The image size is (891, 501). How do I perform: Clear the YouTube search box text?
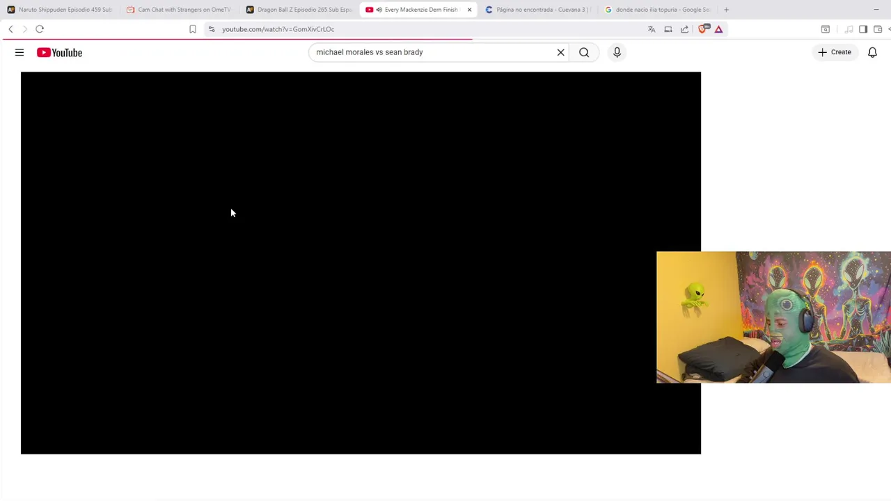pos(560,52)
